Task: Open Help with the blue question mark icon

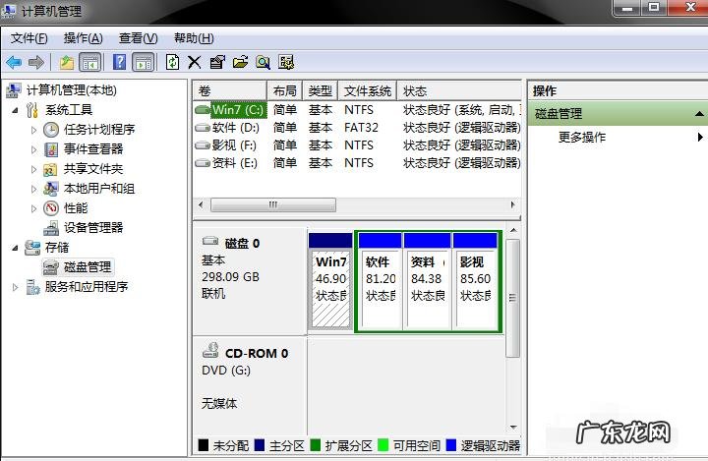Action: click(119, 62)
